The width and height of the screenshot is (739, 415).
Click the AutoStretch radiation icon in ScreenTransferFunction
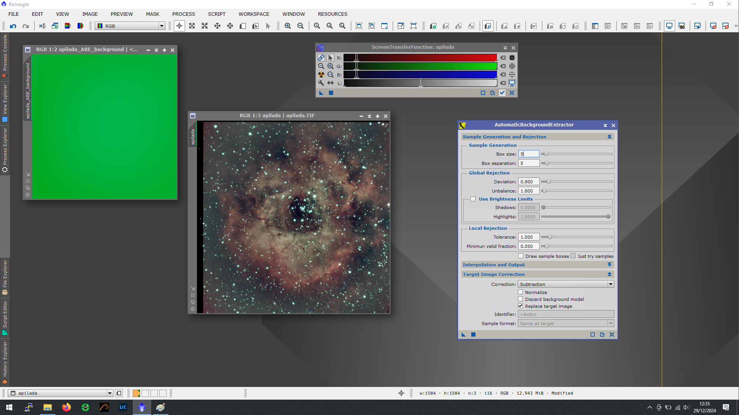coord(321,75)
